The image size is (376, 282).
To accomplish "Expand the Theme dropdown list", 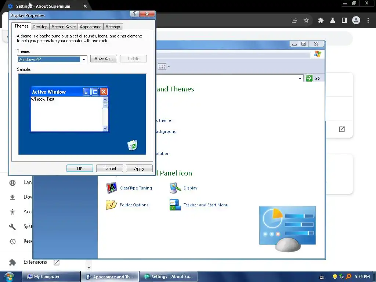I will point(84,59).
